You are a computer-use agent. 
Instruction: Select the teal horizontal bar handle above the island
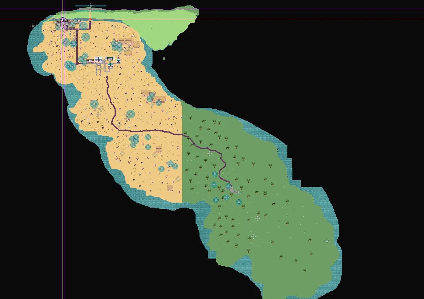tap(91, 5)
